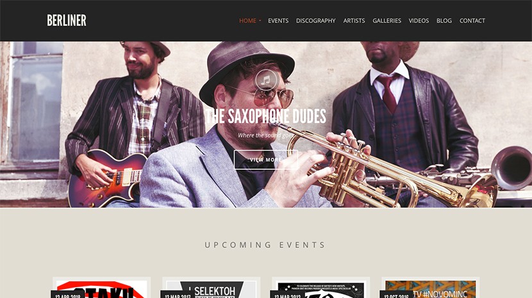Click the 13 OCT 2016 date badge
Image resolution: width=532 pixels, height=298 pixels.
point(396,295)
